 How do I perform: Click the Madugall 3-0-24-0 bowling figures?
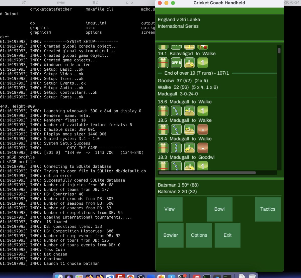(x=178, y=94)
